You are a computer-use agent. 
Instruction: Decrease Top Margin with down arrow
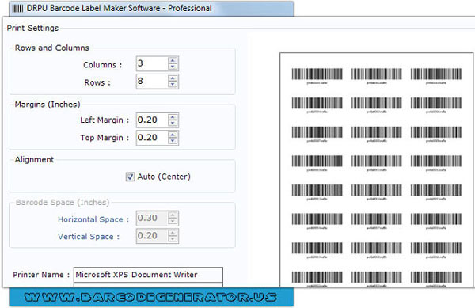point(173,141)
